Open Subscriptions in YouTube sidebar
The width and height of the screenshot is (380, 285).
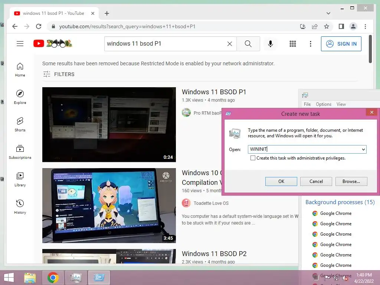[20, 152]
